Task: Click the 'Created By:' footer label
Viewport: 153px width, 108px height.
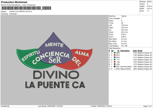Action: pyautogui.click(x=5, y=106)
